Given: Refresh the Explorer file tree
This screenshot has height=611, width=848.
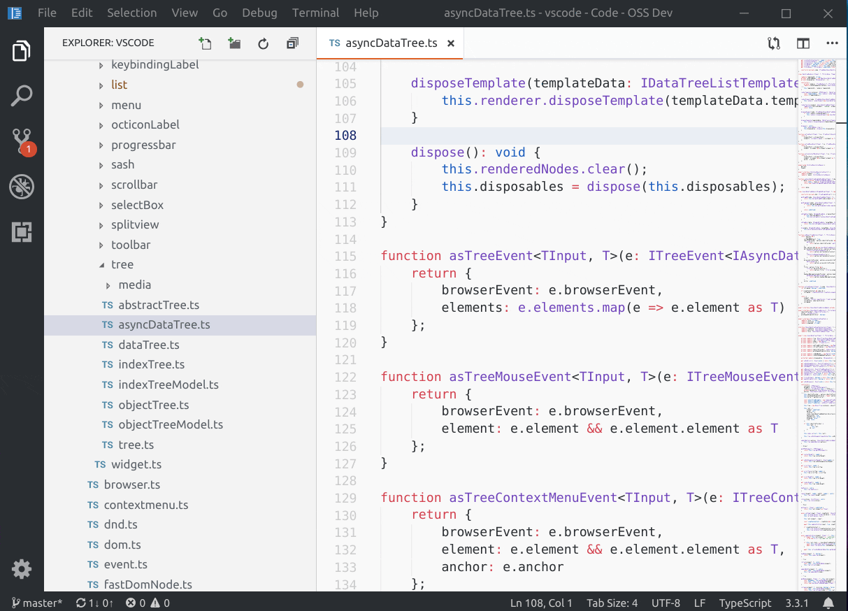Looking at the screenshot, I should coord(264,43).
